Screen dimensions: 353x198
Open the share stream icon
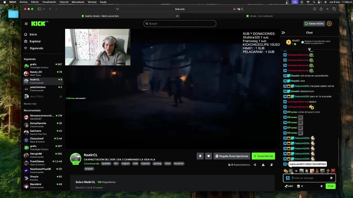pos(255,165)
